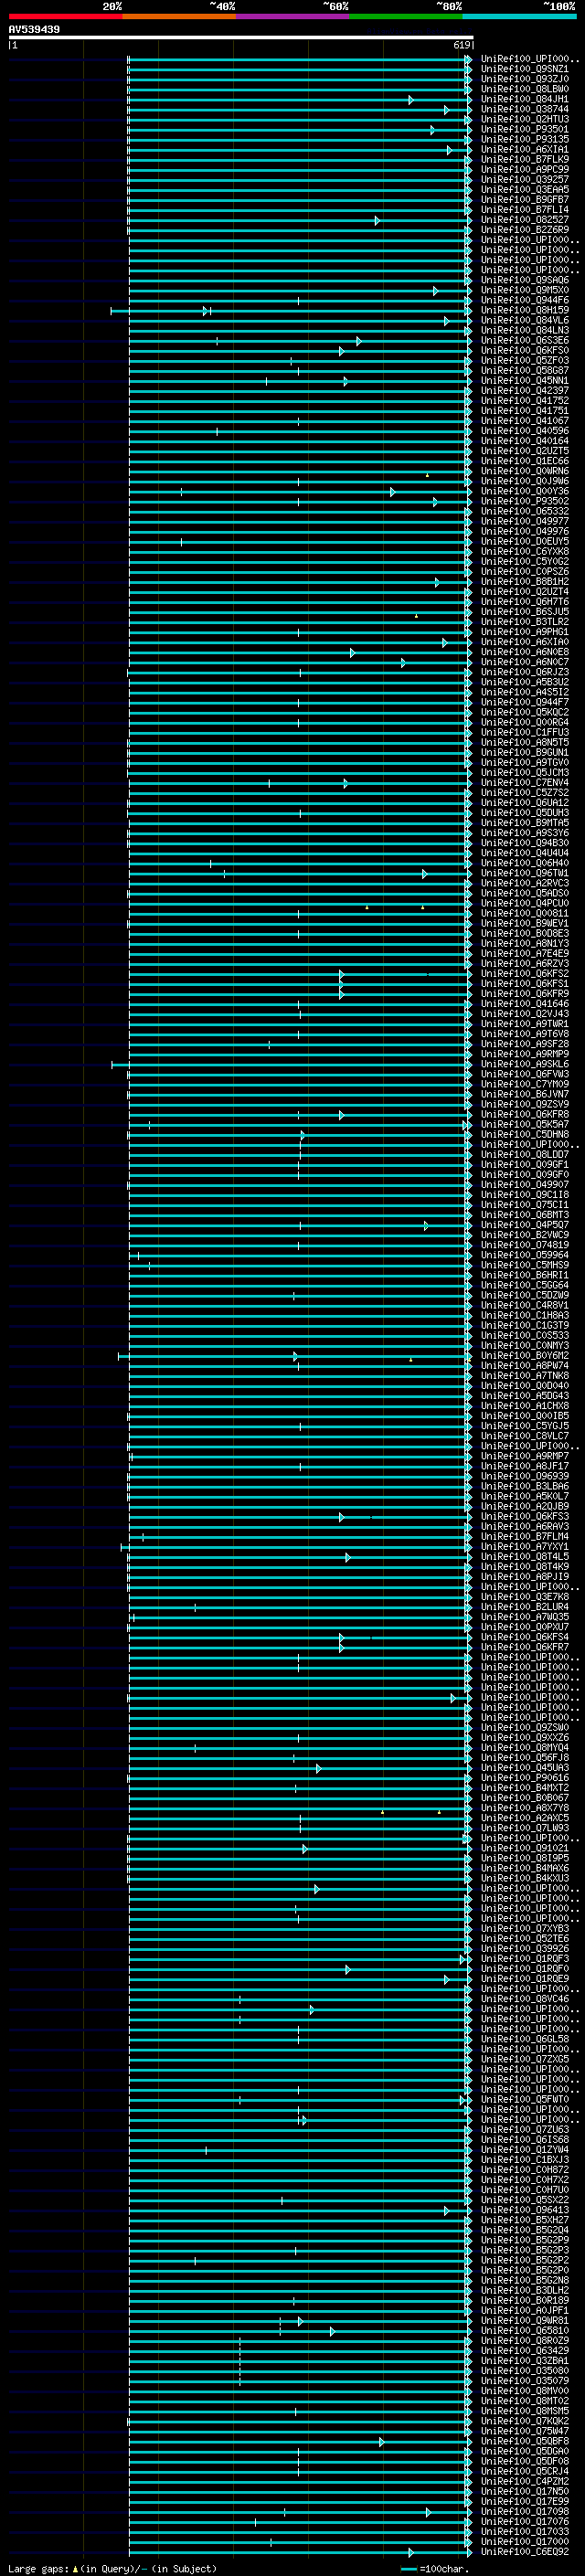
Task: Open hit UniRef100_Q38744
Action: pos(525,109)
